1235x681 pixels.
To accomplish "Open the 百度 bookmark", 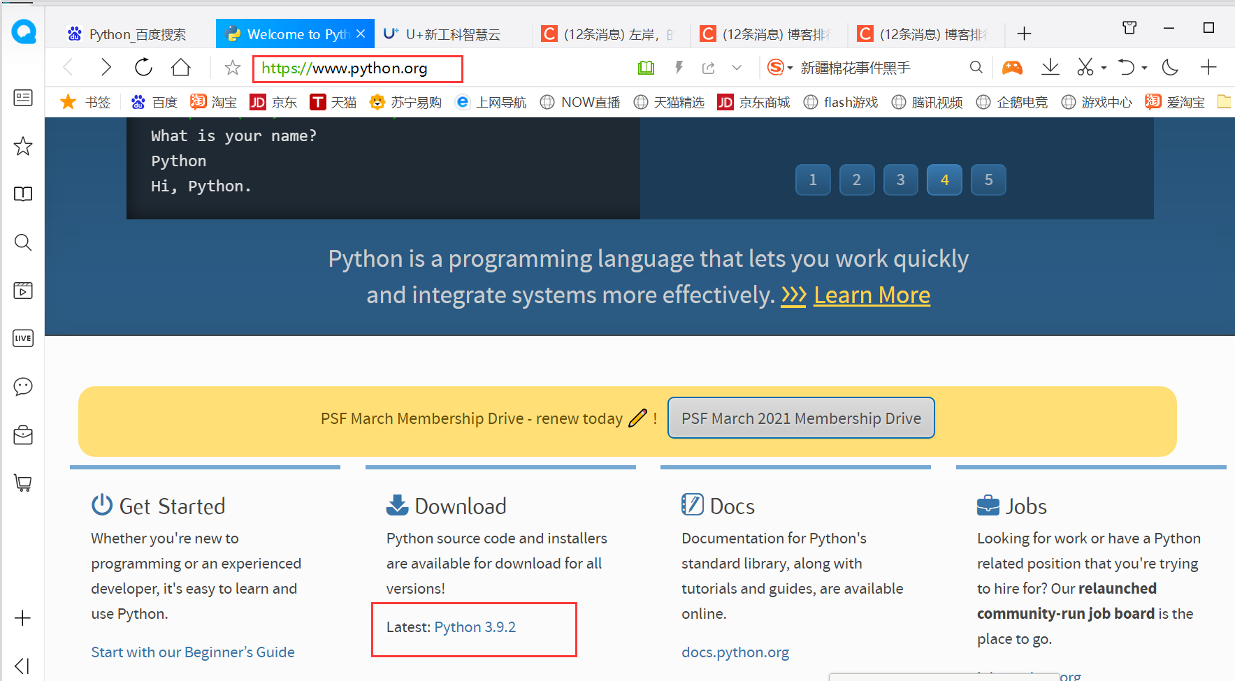I will [154, 102].
